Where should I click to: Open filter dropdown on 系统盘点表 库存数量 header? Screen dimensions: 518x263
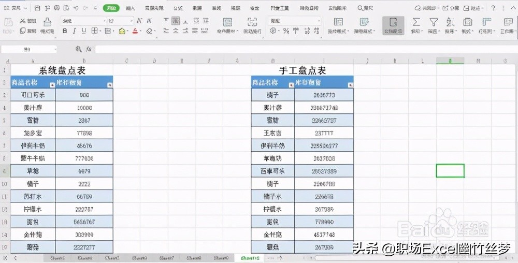pos(110,85)
